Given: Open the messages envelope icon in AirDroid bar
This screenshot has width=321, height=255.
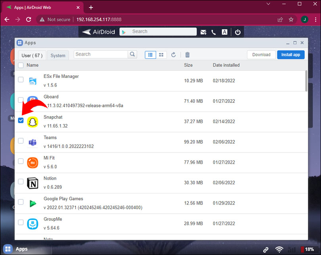Looking at the screenshot, I should point(203,32).
